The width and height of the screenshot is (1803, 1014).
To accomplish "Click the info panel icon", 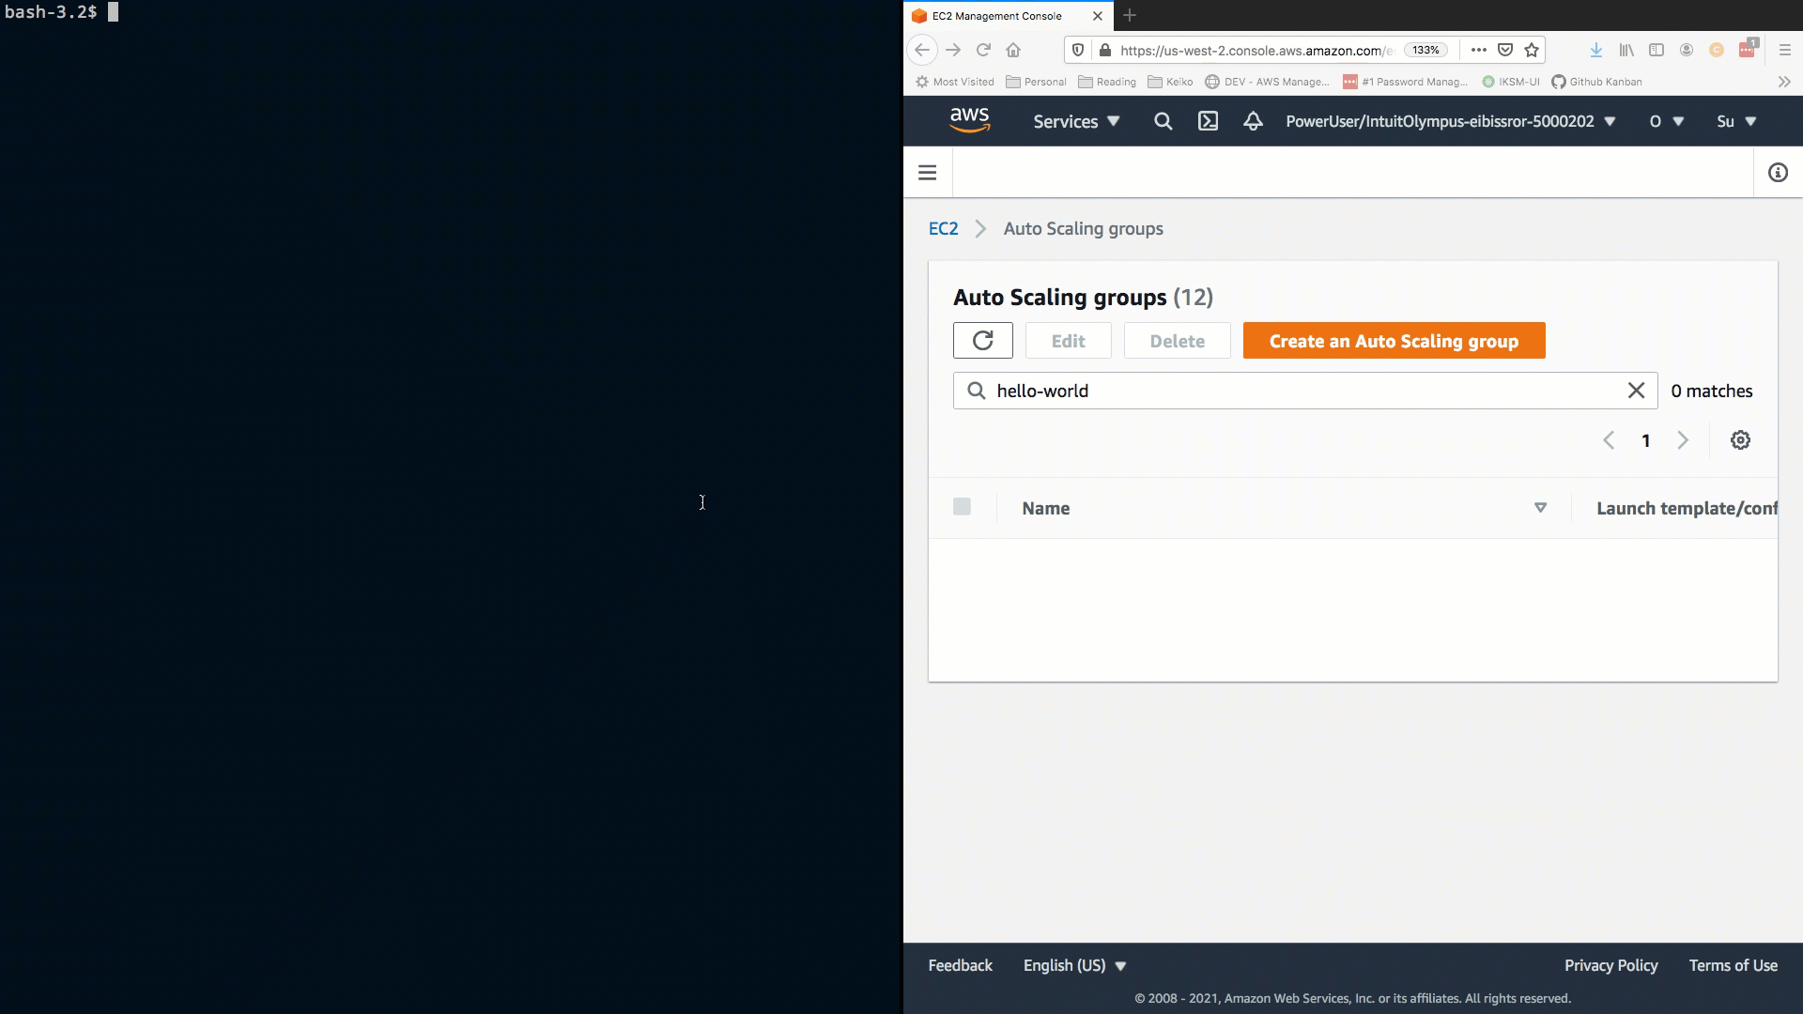I will (1778, 173).
